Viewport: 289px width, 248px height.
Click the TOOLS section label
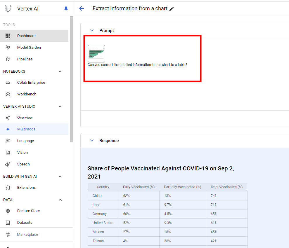[x=9, y=25]
